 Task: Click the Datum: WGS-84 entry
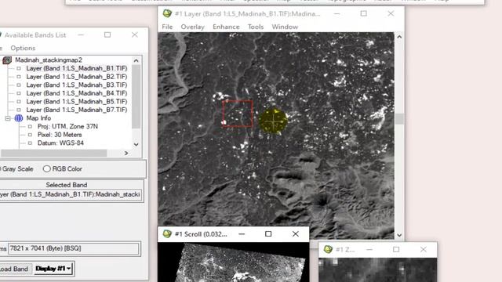[x=60, y=143]
